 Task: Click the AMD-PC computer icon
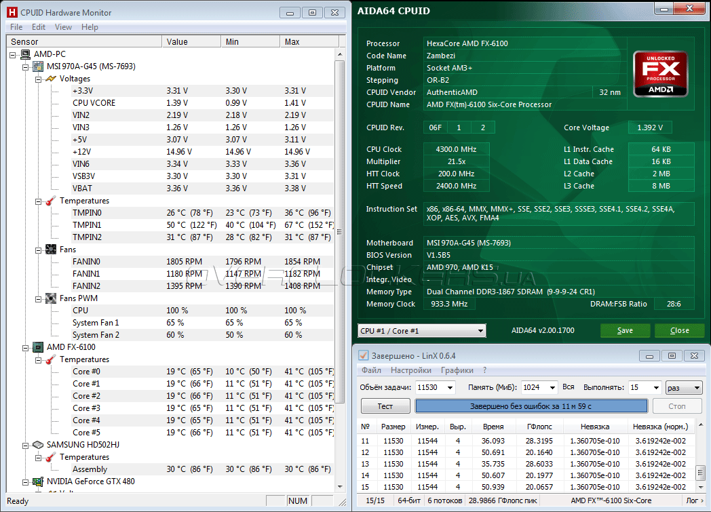(26, 54)
